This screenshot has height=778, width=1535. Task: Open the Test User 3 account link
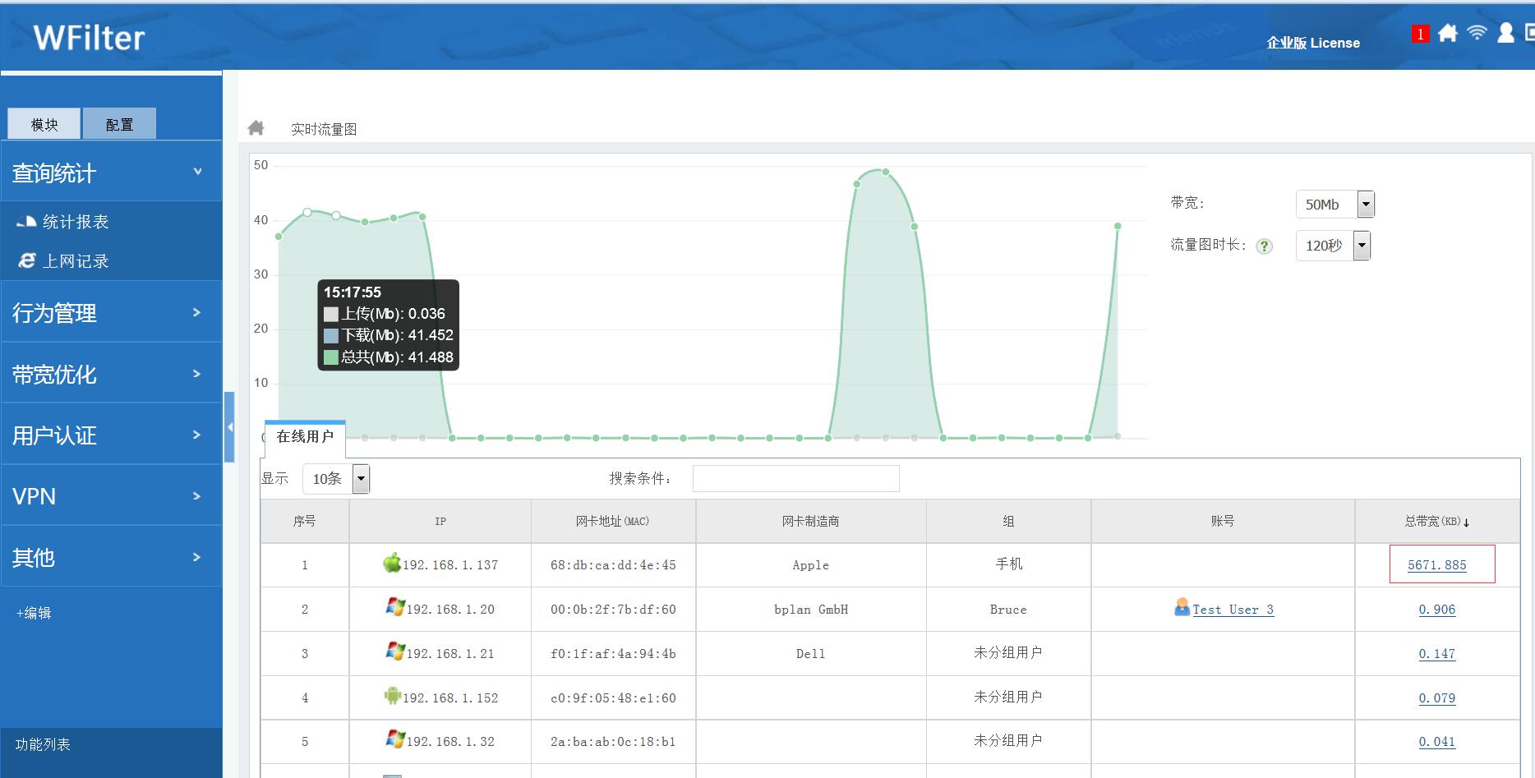(x=1233, y=610)
